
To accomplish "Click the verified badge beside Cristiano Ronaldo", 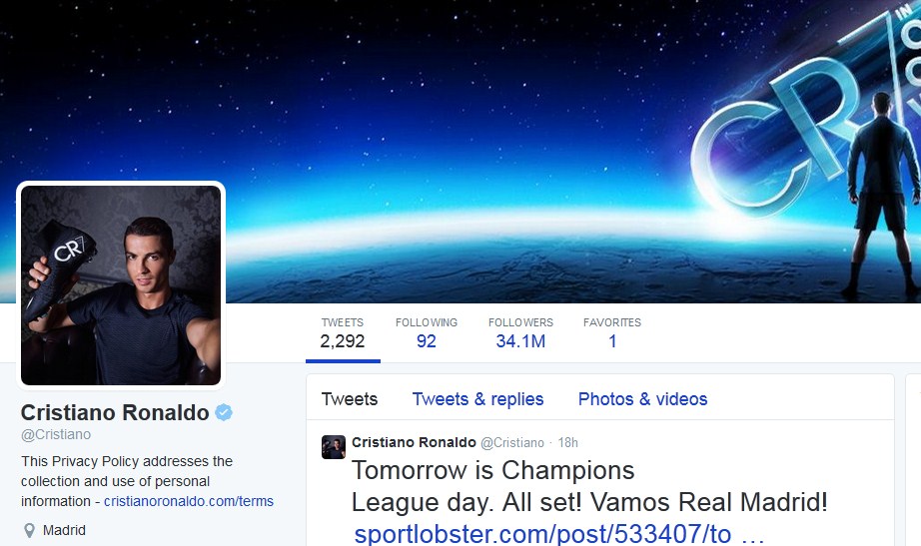I will pos(224,412).
